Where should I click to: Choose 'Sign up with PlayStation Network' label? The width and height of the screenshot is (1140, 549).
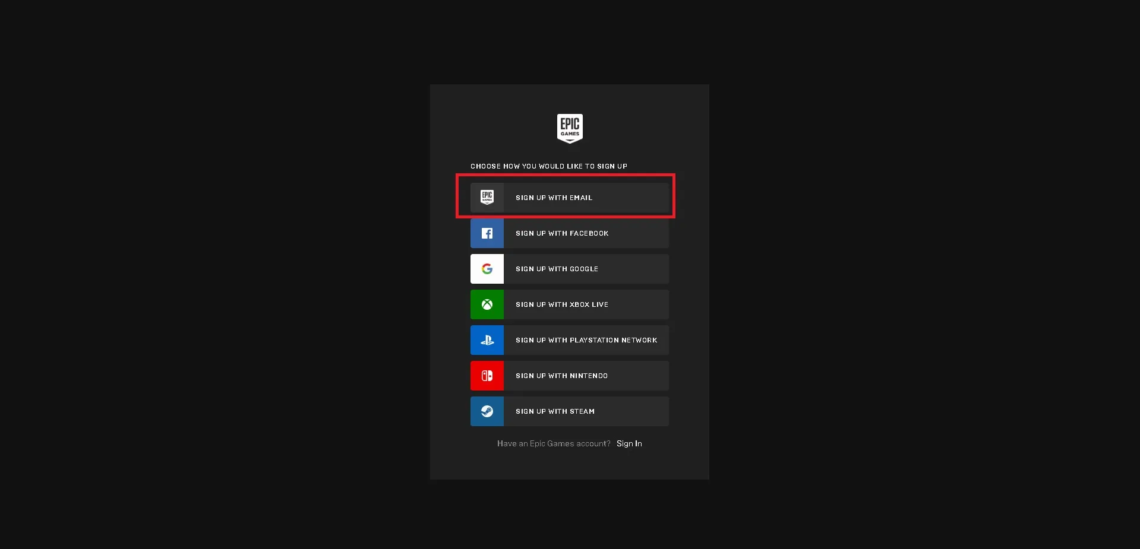click(x=586, y=340)
